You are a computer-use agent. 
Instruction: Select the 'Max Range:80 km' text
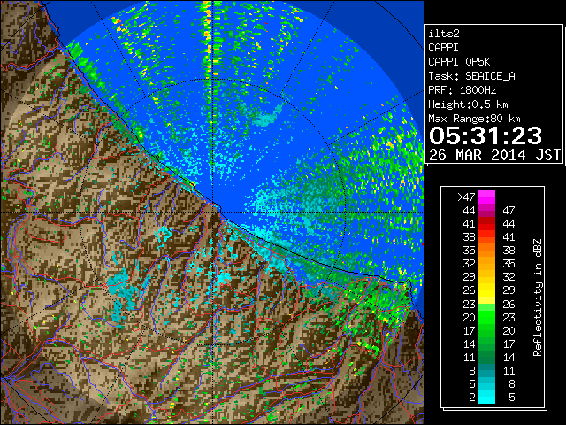pos(474,119)
